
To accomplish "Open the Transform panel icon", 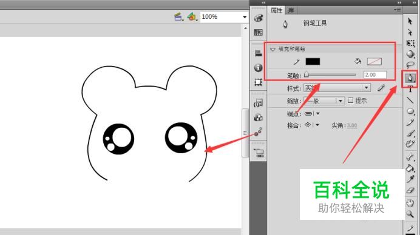I will pos(259,82).
